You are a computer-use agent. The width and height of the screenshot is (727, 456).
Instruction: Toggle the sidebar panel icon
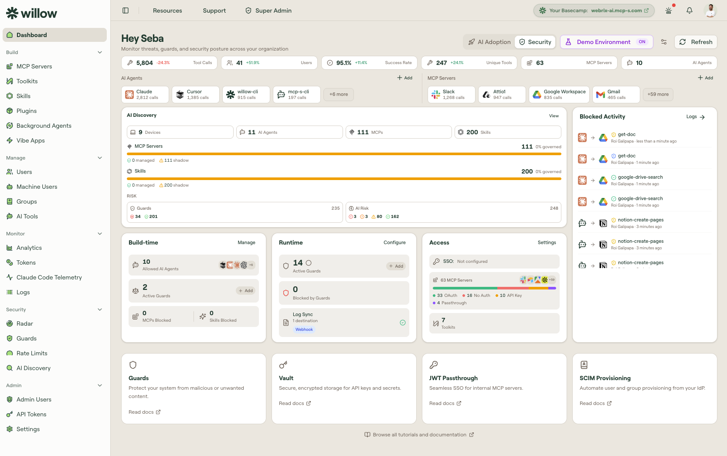tap(126, 10)
